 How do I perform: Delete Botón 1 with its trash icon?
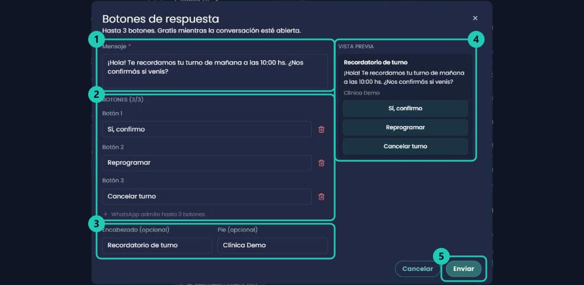[x=321, y=129]
